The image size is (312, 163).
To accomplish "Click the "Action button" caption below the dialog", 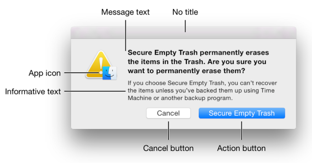I will [x=241, y=148].
